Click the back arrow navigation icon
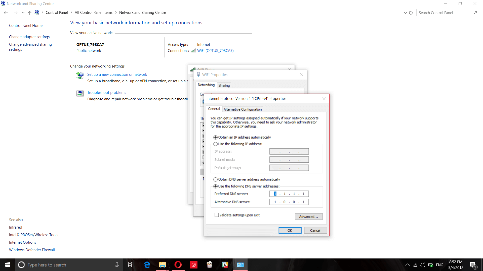Screen dimensions: 483x271 pyautogui.click(x=6, y=13)
